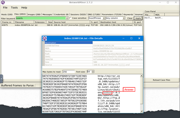Sort by Frame nr. column header
Screen dimensions: 180x118
[x=7, y=22]
